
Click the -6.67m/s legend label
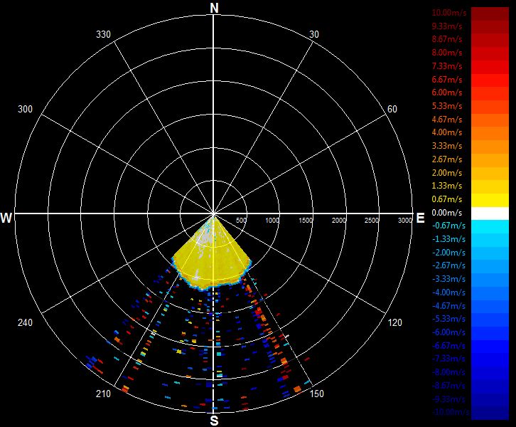pos(448,346)
